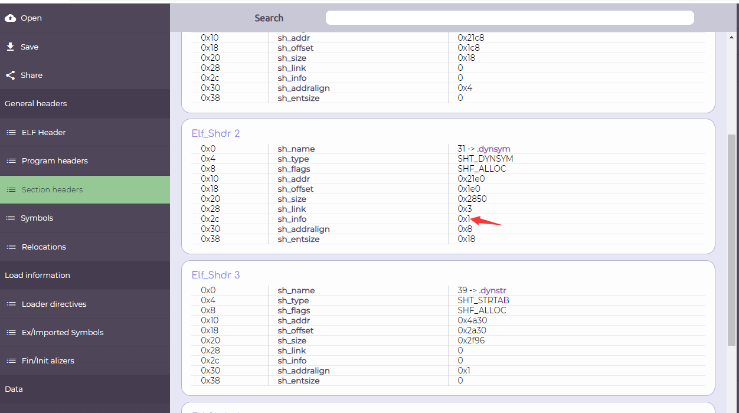Click the list icon beside Symbols

(10, 218)
